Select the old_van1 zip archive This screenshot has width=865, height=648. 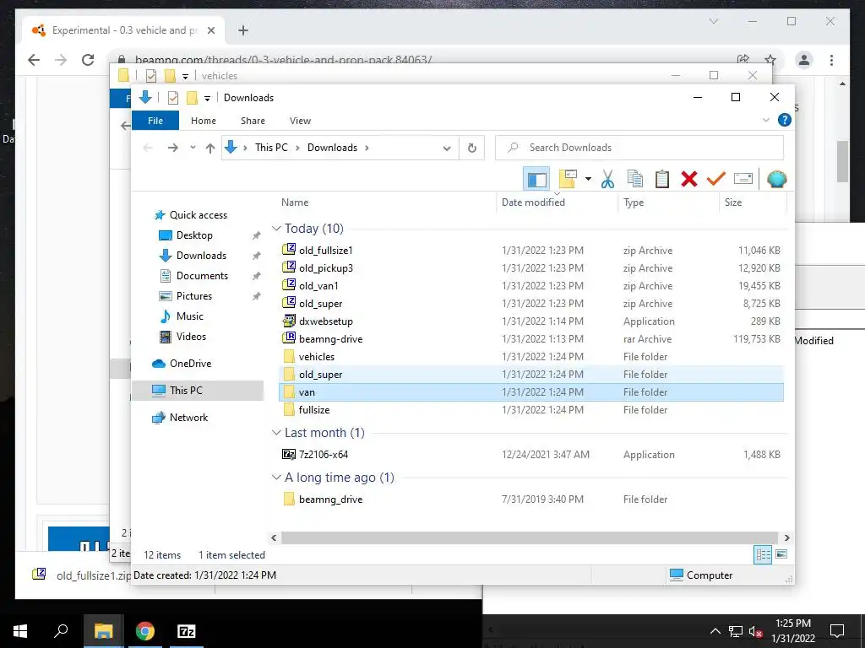click(x=531, y=285)
